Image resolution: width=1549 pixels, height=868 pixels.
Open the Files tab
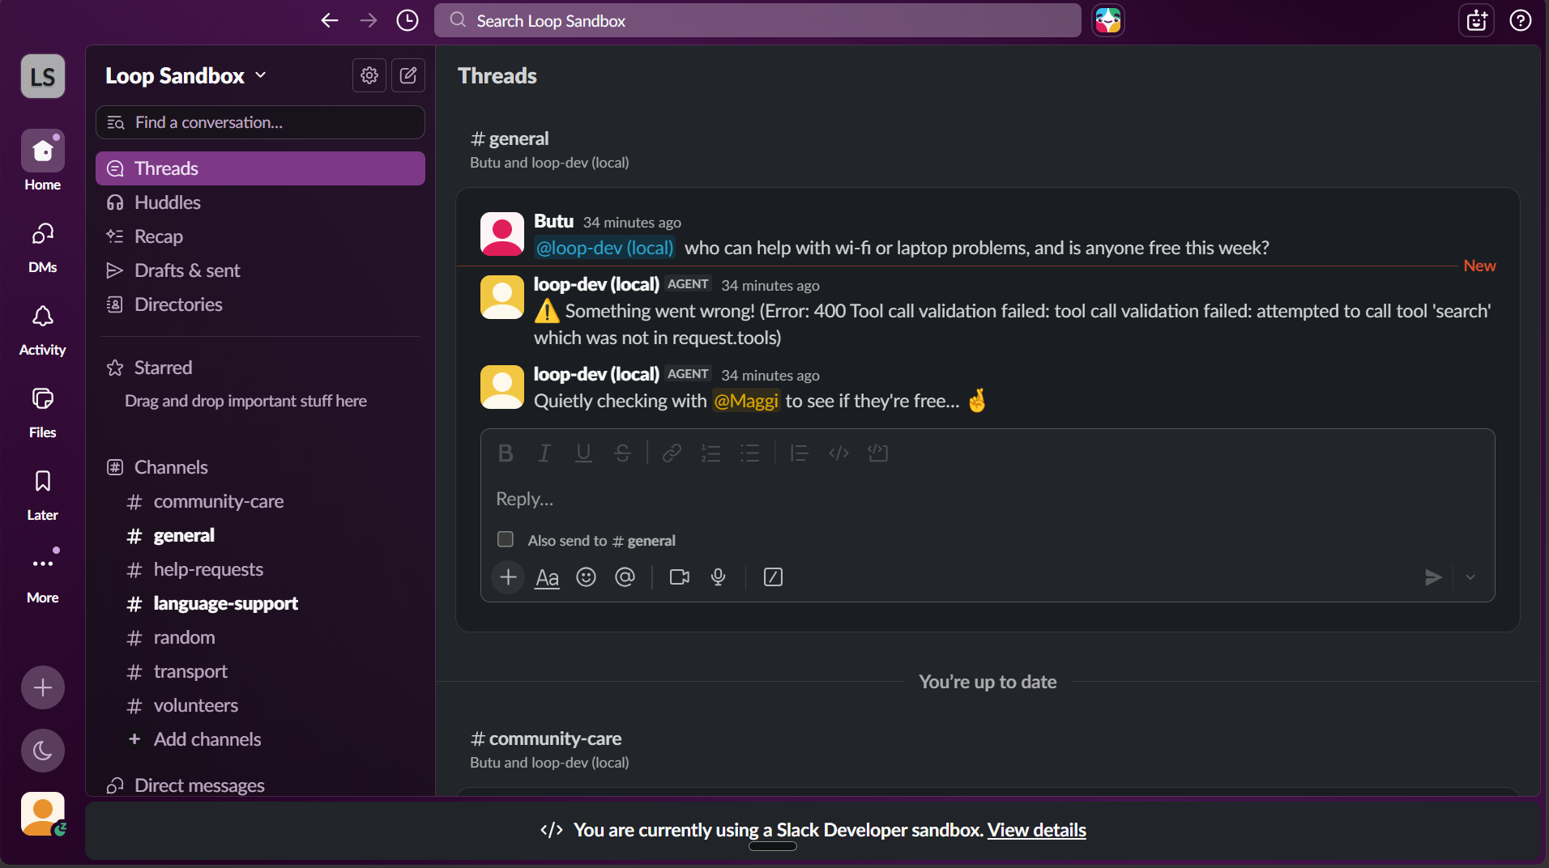[43, 411]
